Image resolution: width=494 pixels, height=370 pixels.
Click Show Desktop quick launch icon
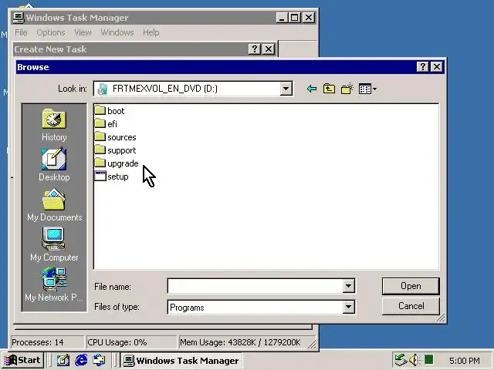[x=63, y=360]
